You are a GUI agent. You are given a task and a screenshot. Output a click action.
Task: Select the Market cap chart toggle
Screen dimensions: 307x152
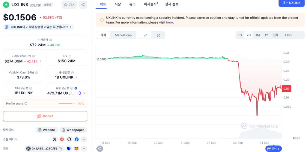[123, 35]
